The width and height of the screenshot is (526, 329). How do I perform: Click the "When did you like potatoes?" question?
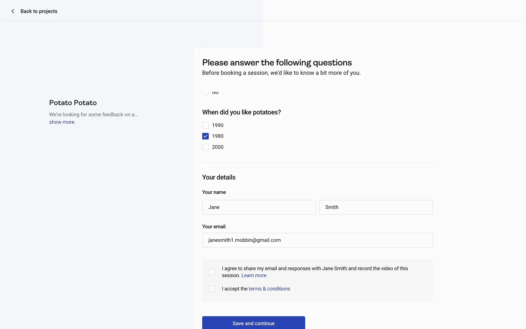coord(241,112)
